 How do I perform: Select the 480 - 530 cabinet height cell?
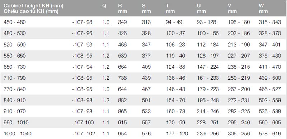(15, 33)
